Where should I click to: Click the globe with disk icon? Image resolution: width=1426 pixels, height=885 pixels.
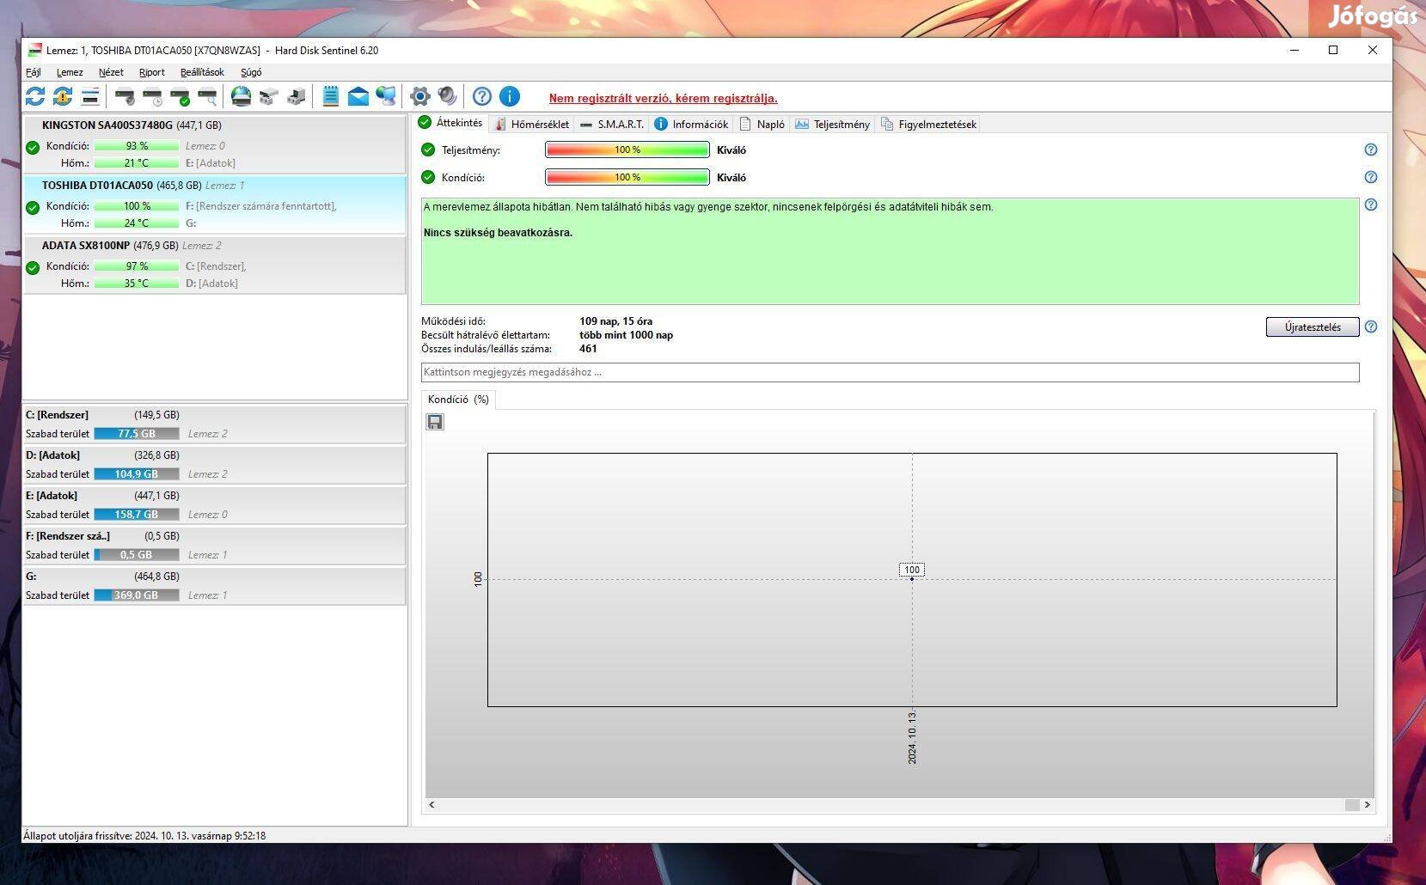(242, 96)
